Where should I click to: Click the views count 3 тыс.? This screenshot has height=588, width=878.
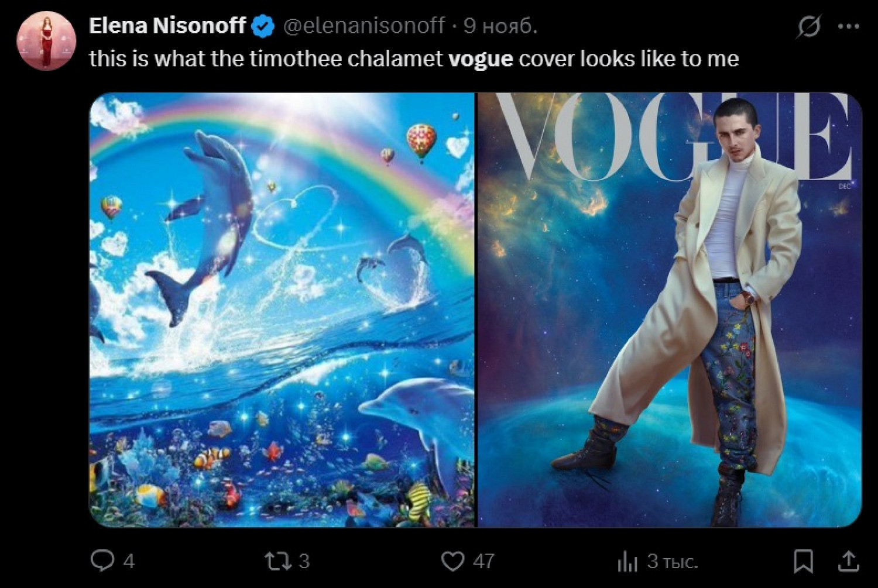[673, 561]
